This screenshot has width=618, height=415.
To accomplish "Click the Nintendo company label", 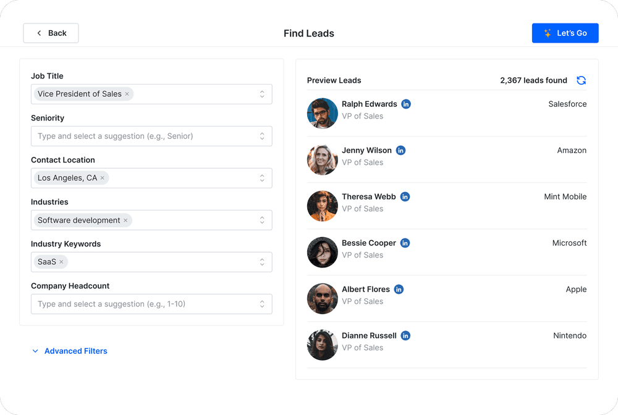I will 570,335.
